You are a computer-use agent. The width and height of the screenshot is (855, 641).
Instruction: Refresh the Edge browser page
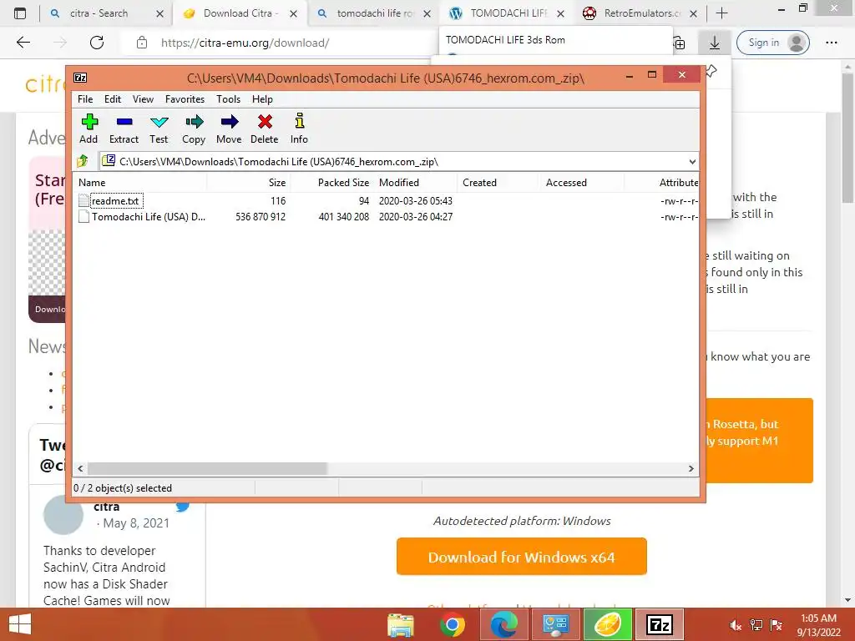click(x=97, y=43)
